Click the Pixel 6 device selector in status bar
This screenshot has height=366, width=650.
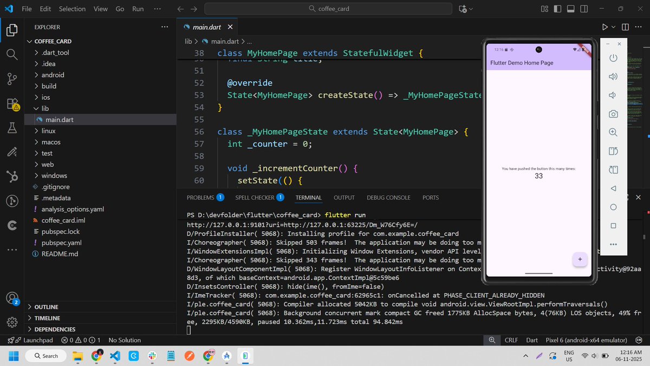586,340
